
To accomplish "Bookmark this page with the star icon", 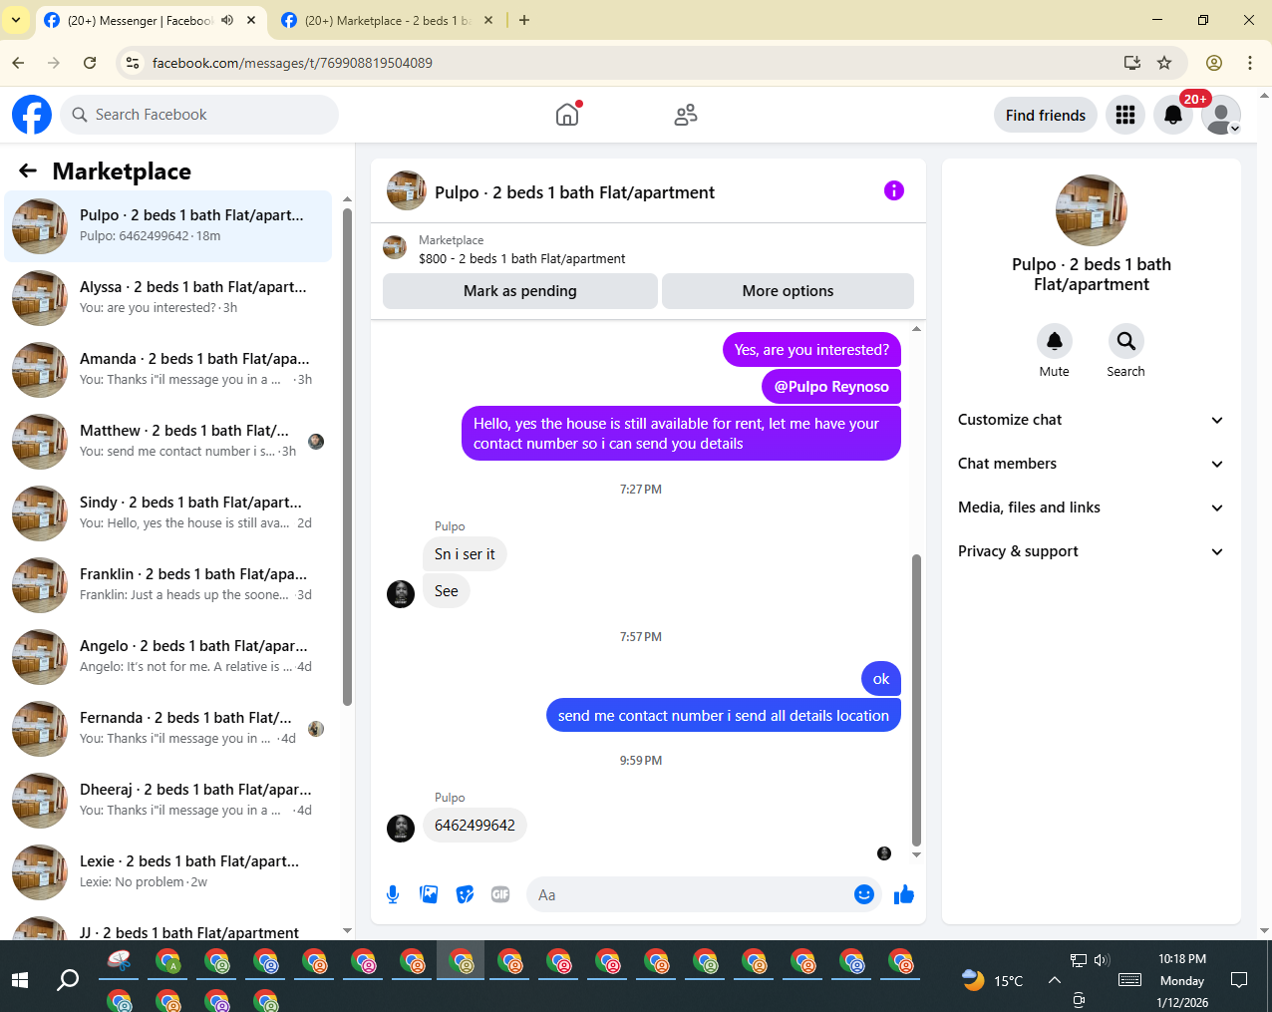I will [x=1164, y=63].
